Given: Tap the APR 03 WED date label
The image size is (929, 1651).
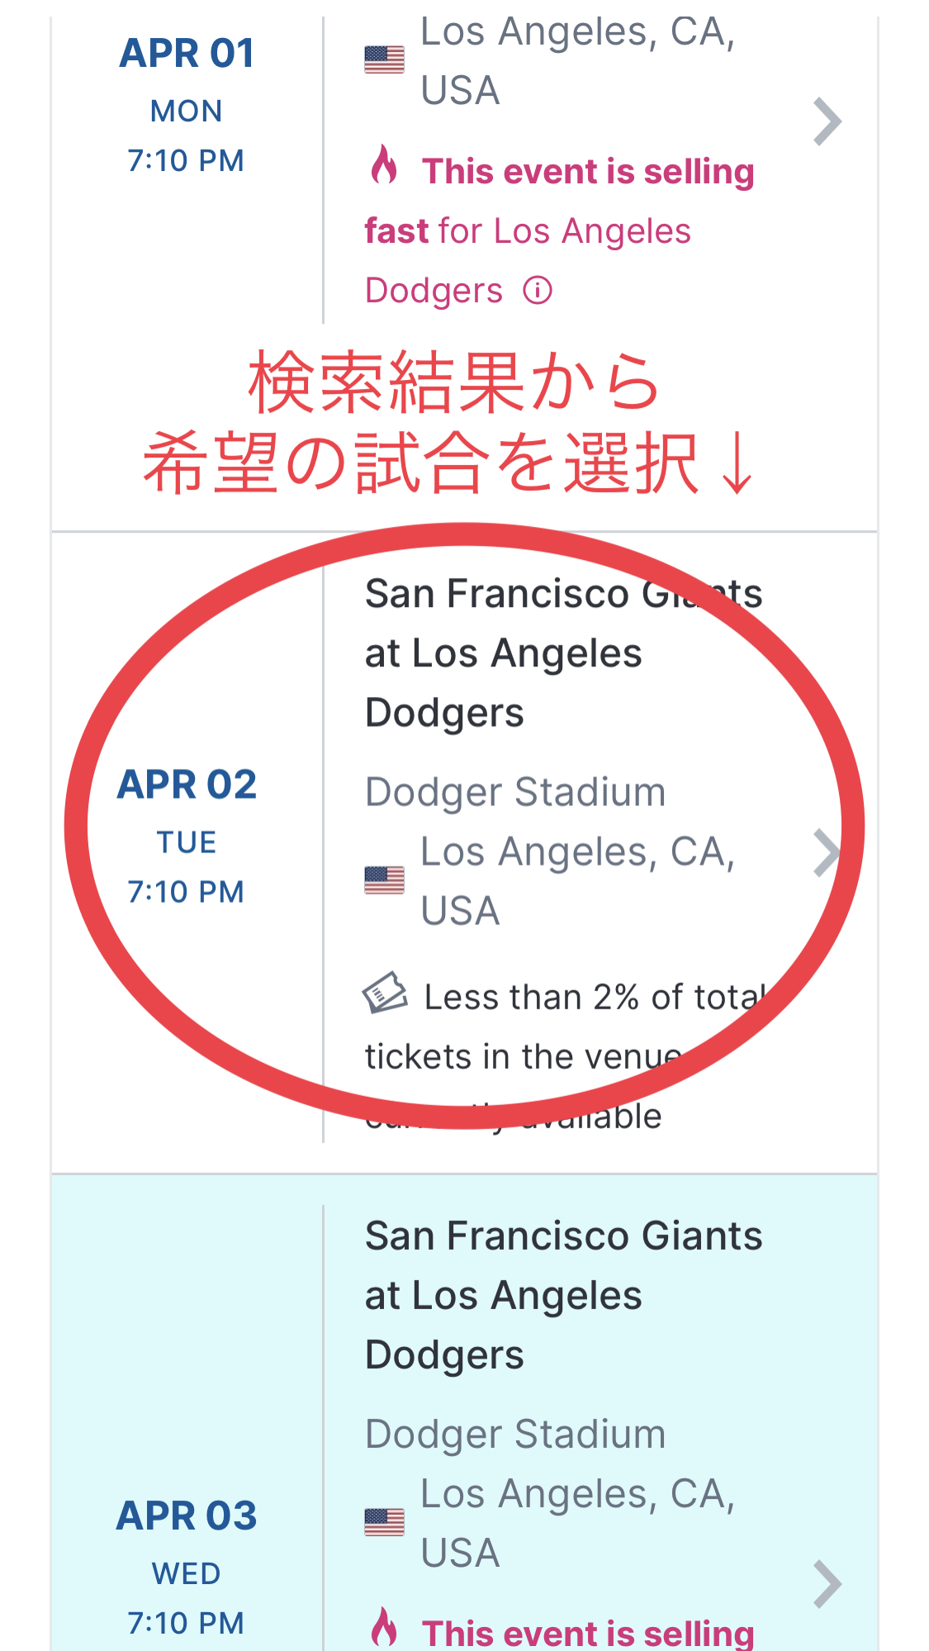Looking at the screenshot, I should pos(187,1572).
